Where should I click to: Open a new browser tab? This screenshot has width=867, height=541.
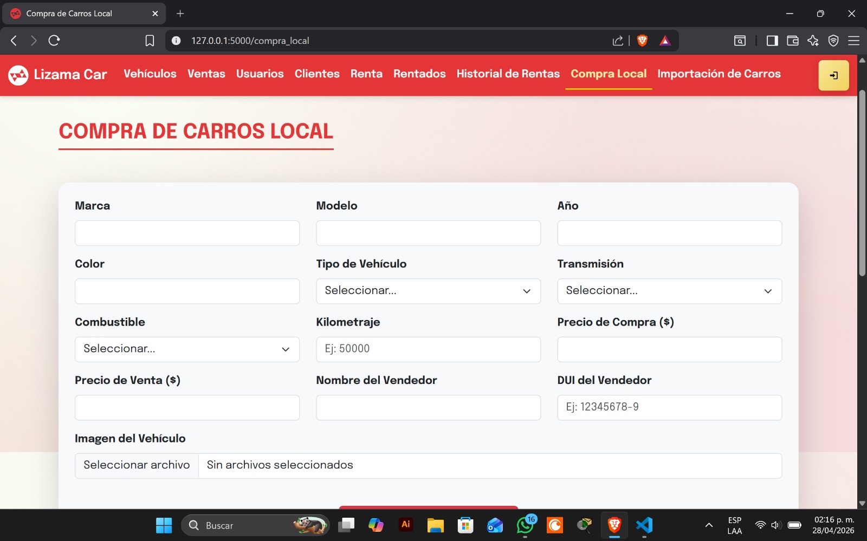pyautogui.click(x=180, y=14)
